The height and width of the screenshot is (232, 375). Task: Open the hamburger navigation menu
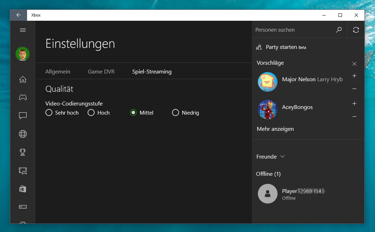tap(23, 30)
